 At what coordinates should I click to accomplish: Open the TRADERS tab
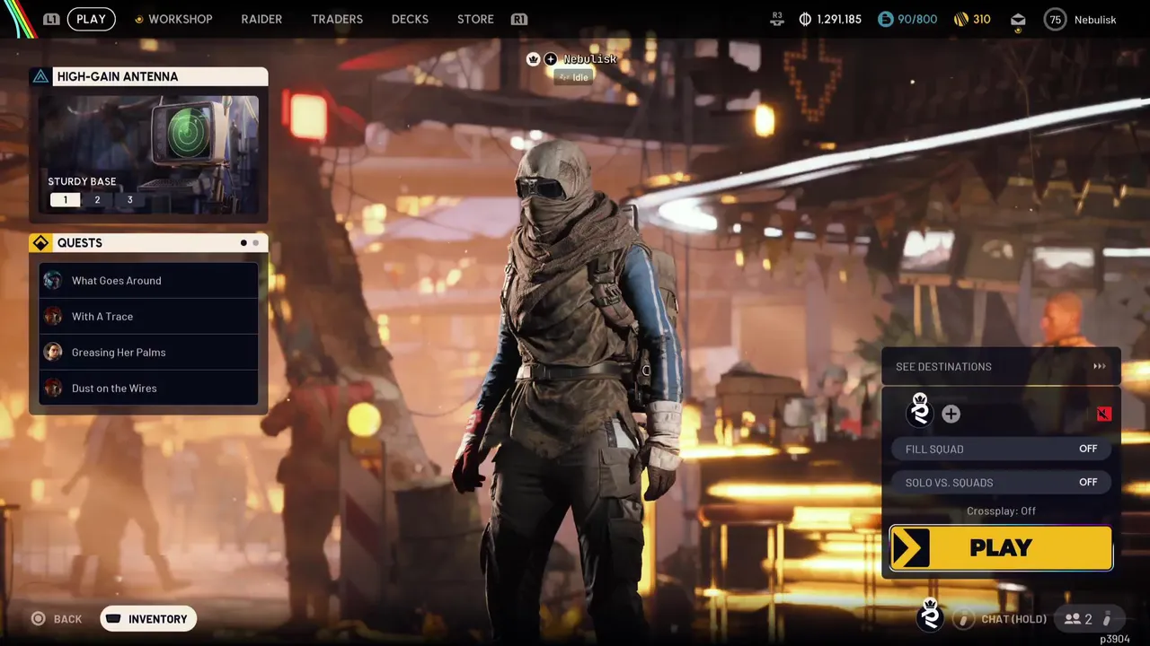[x=337, y=19]
